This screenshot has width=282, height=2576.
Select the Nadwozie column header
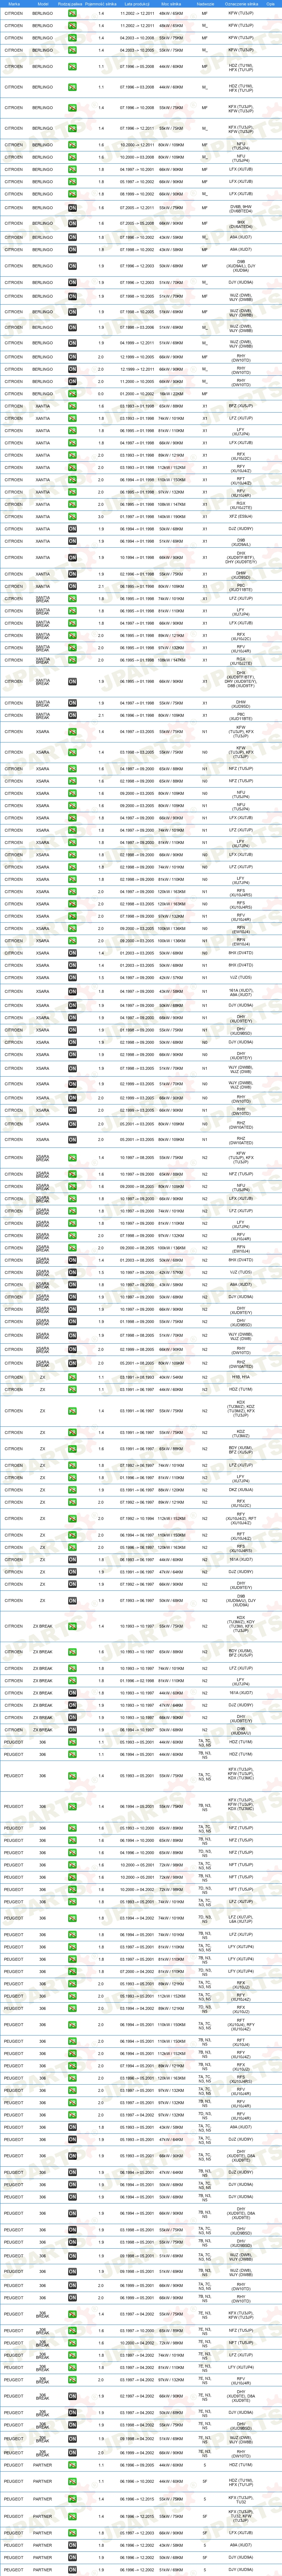pos(205,4)
